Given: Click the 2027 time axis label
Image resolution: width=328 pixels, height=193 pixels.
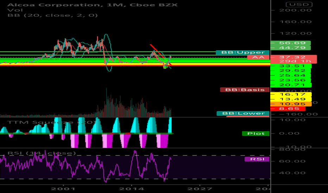Looking at the screenshot, I should tap(200, 189).
